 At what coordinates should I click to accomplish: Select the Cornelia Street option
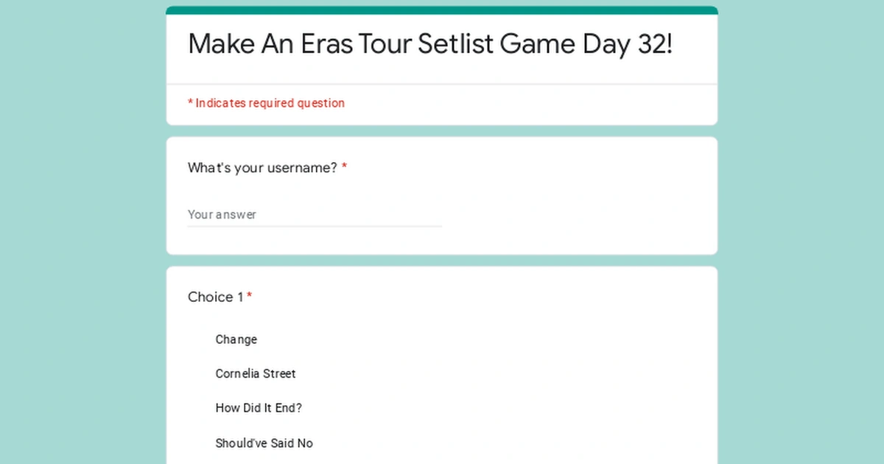point(196,374)
